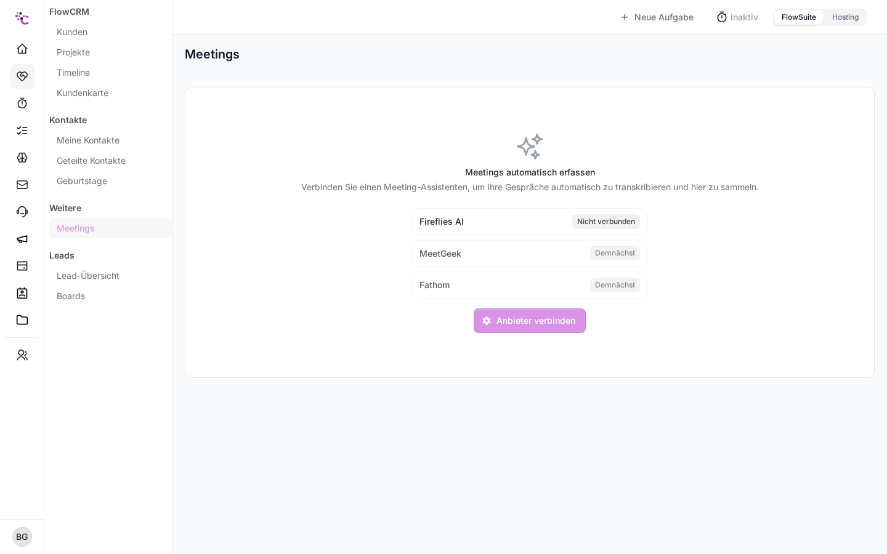Open the credit card billing sidebar icon
887x554 pixels.
pyautogui.click(x=22, y=266)
